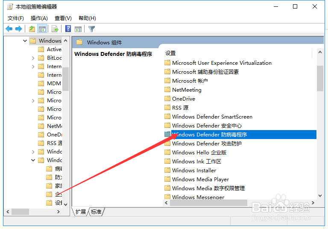328x229 pixels.
Task: Select OneDrive folder in settings list
Action: 180,99
